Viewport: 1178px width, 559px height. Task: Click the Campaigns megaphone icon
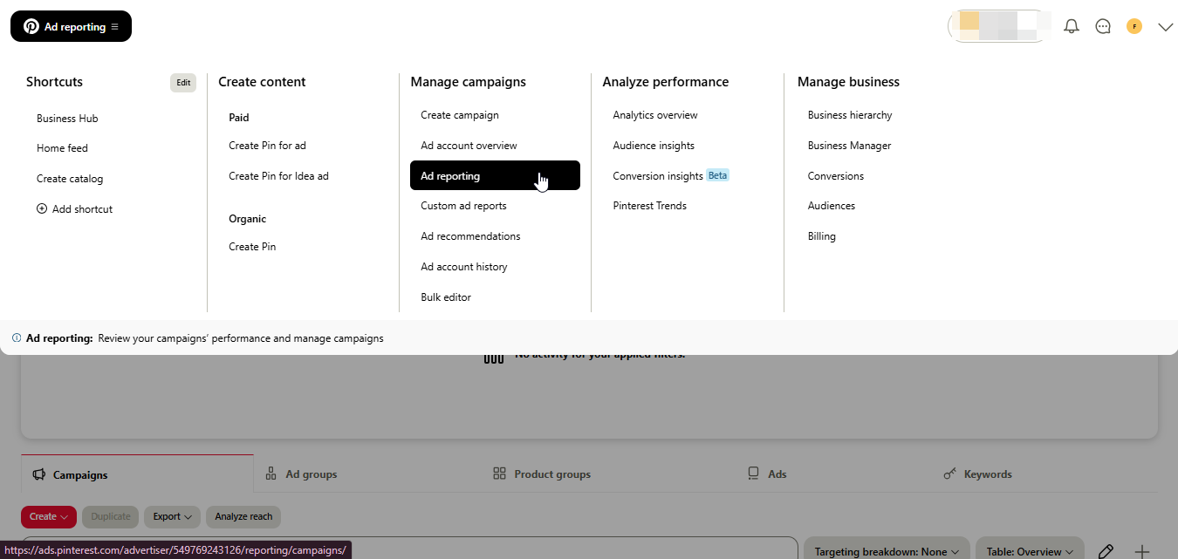pyautogui.click(x=38, y=474)
